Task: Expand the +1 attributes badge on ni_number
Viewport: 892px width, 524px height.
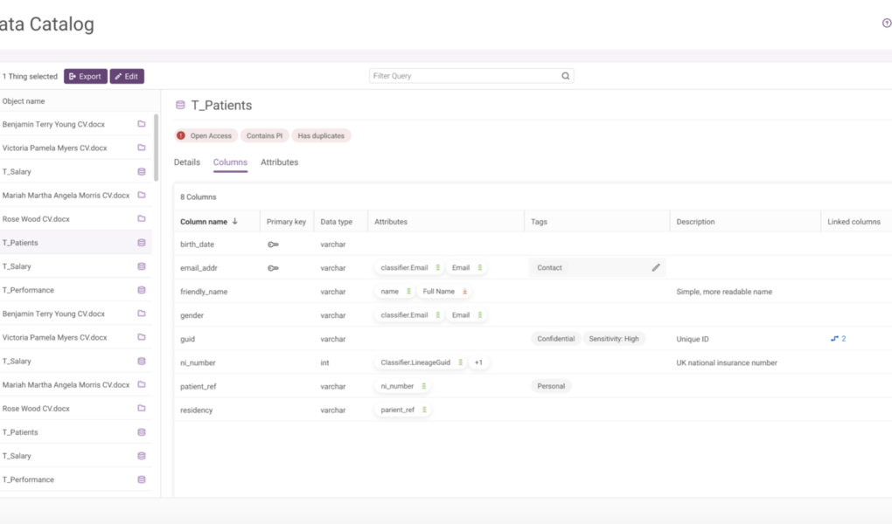Action: coord(478,362)
